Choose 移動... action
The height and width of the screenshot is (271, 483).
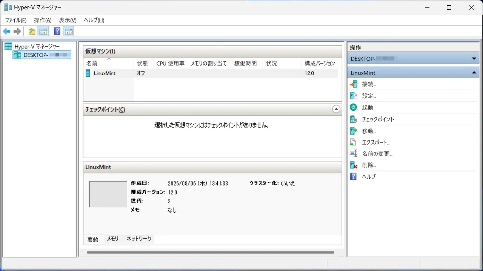pos(369,131)
